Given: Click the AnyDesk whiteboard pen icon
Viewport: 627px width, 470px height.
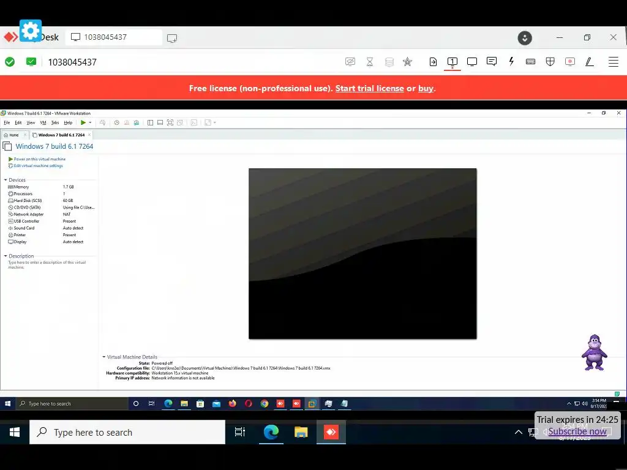Looking at the screenshot, I should click(x=590, y=62).
